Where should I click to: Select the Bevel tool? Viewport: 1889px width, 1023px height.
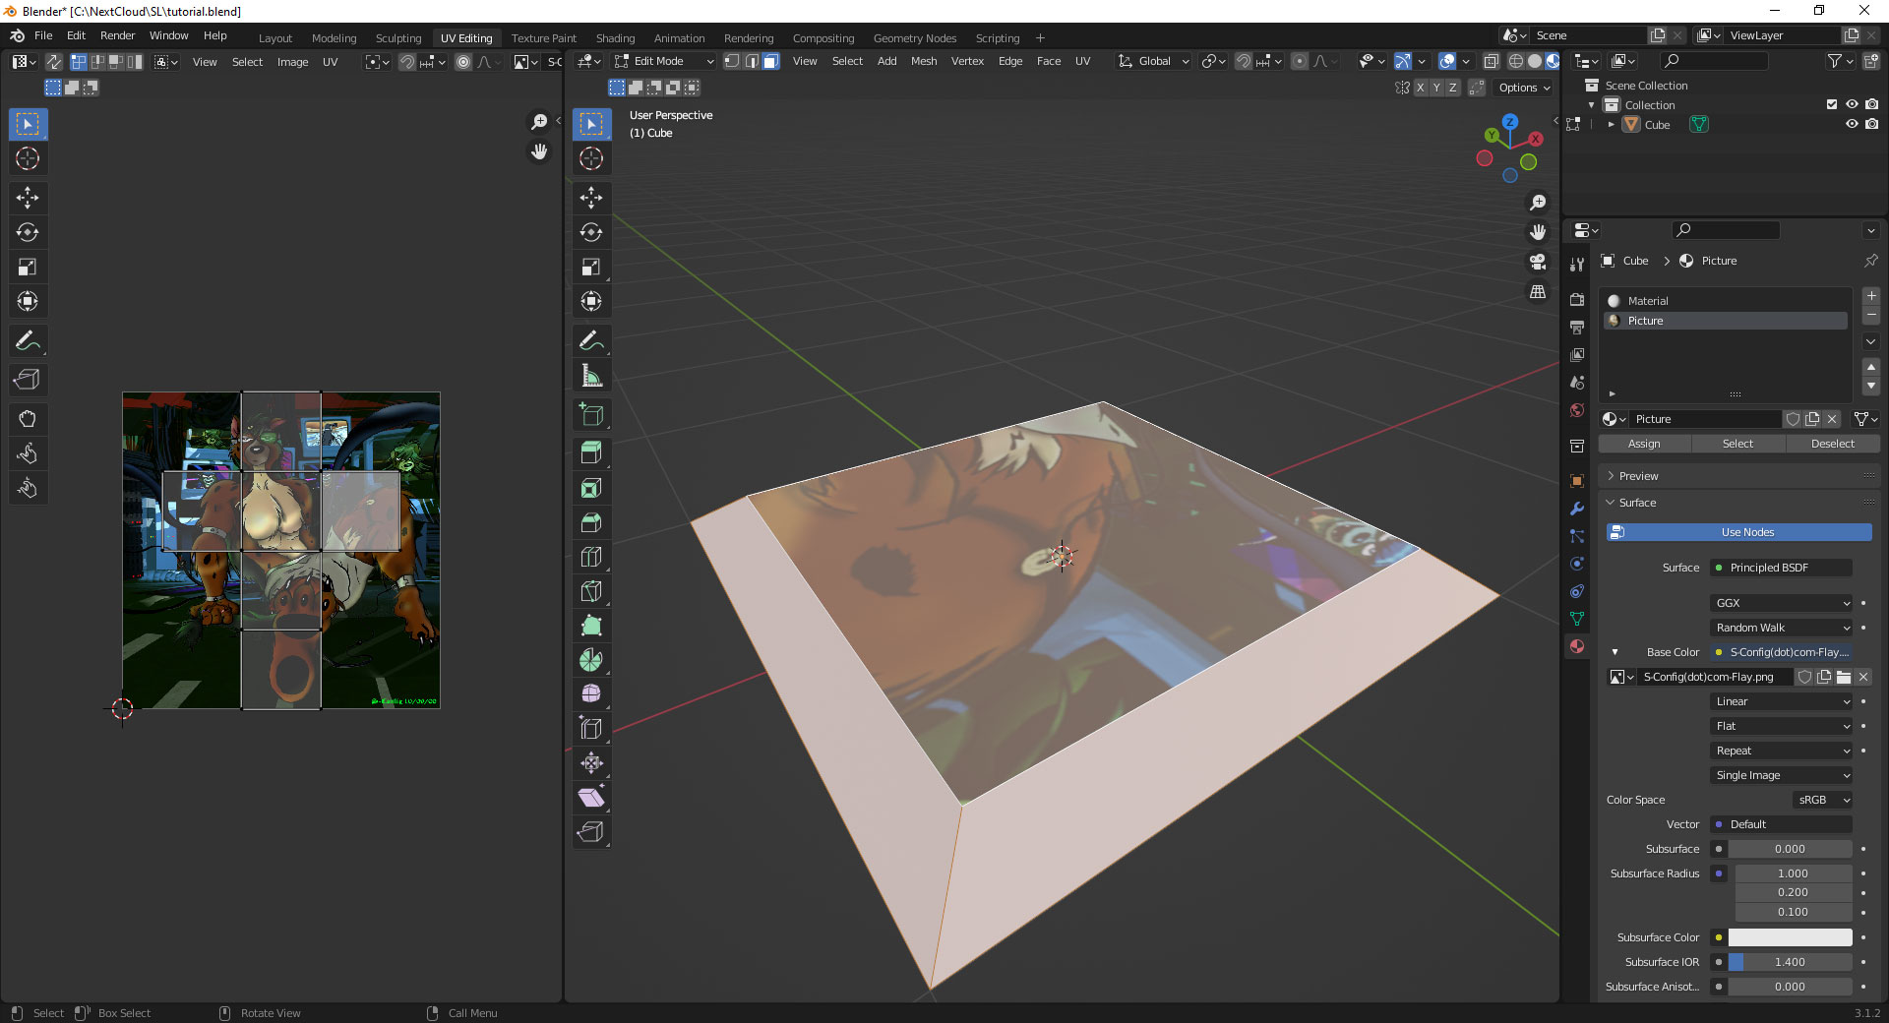[591, 522]
